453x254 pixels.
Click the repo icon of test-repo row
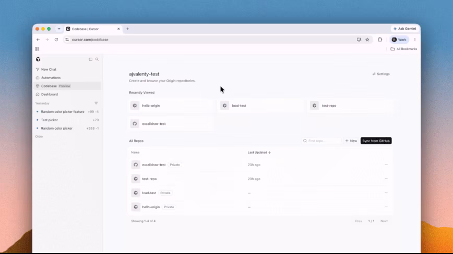[x=136, y=179]
